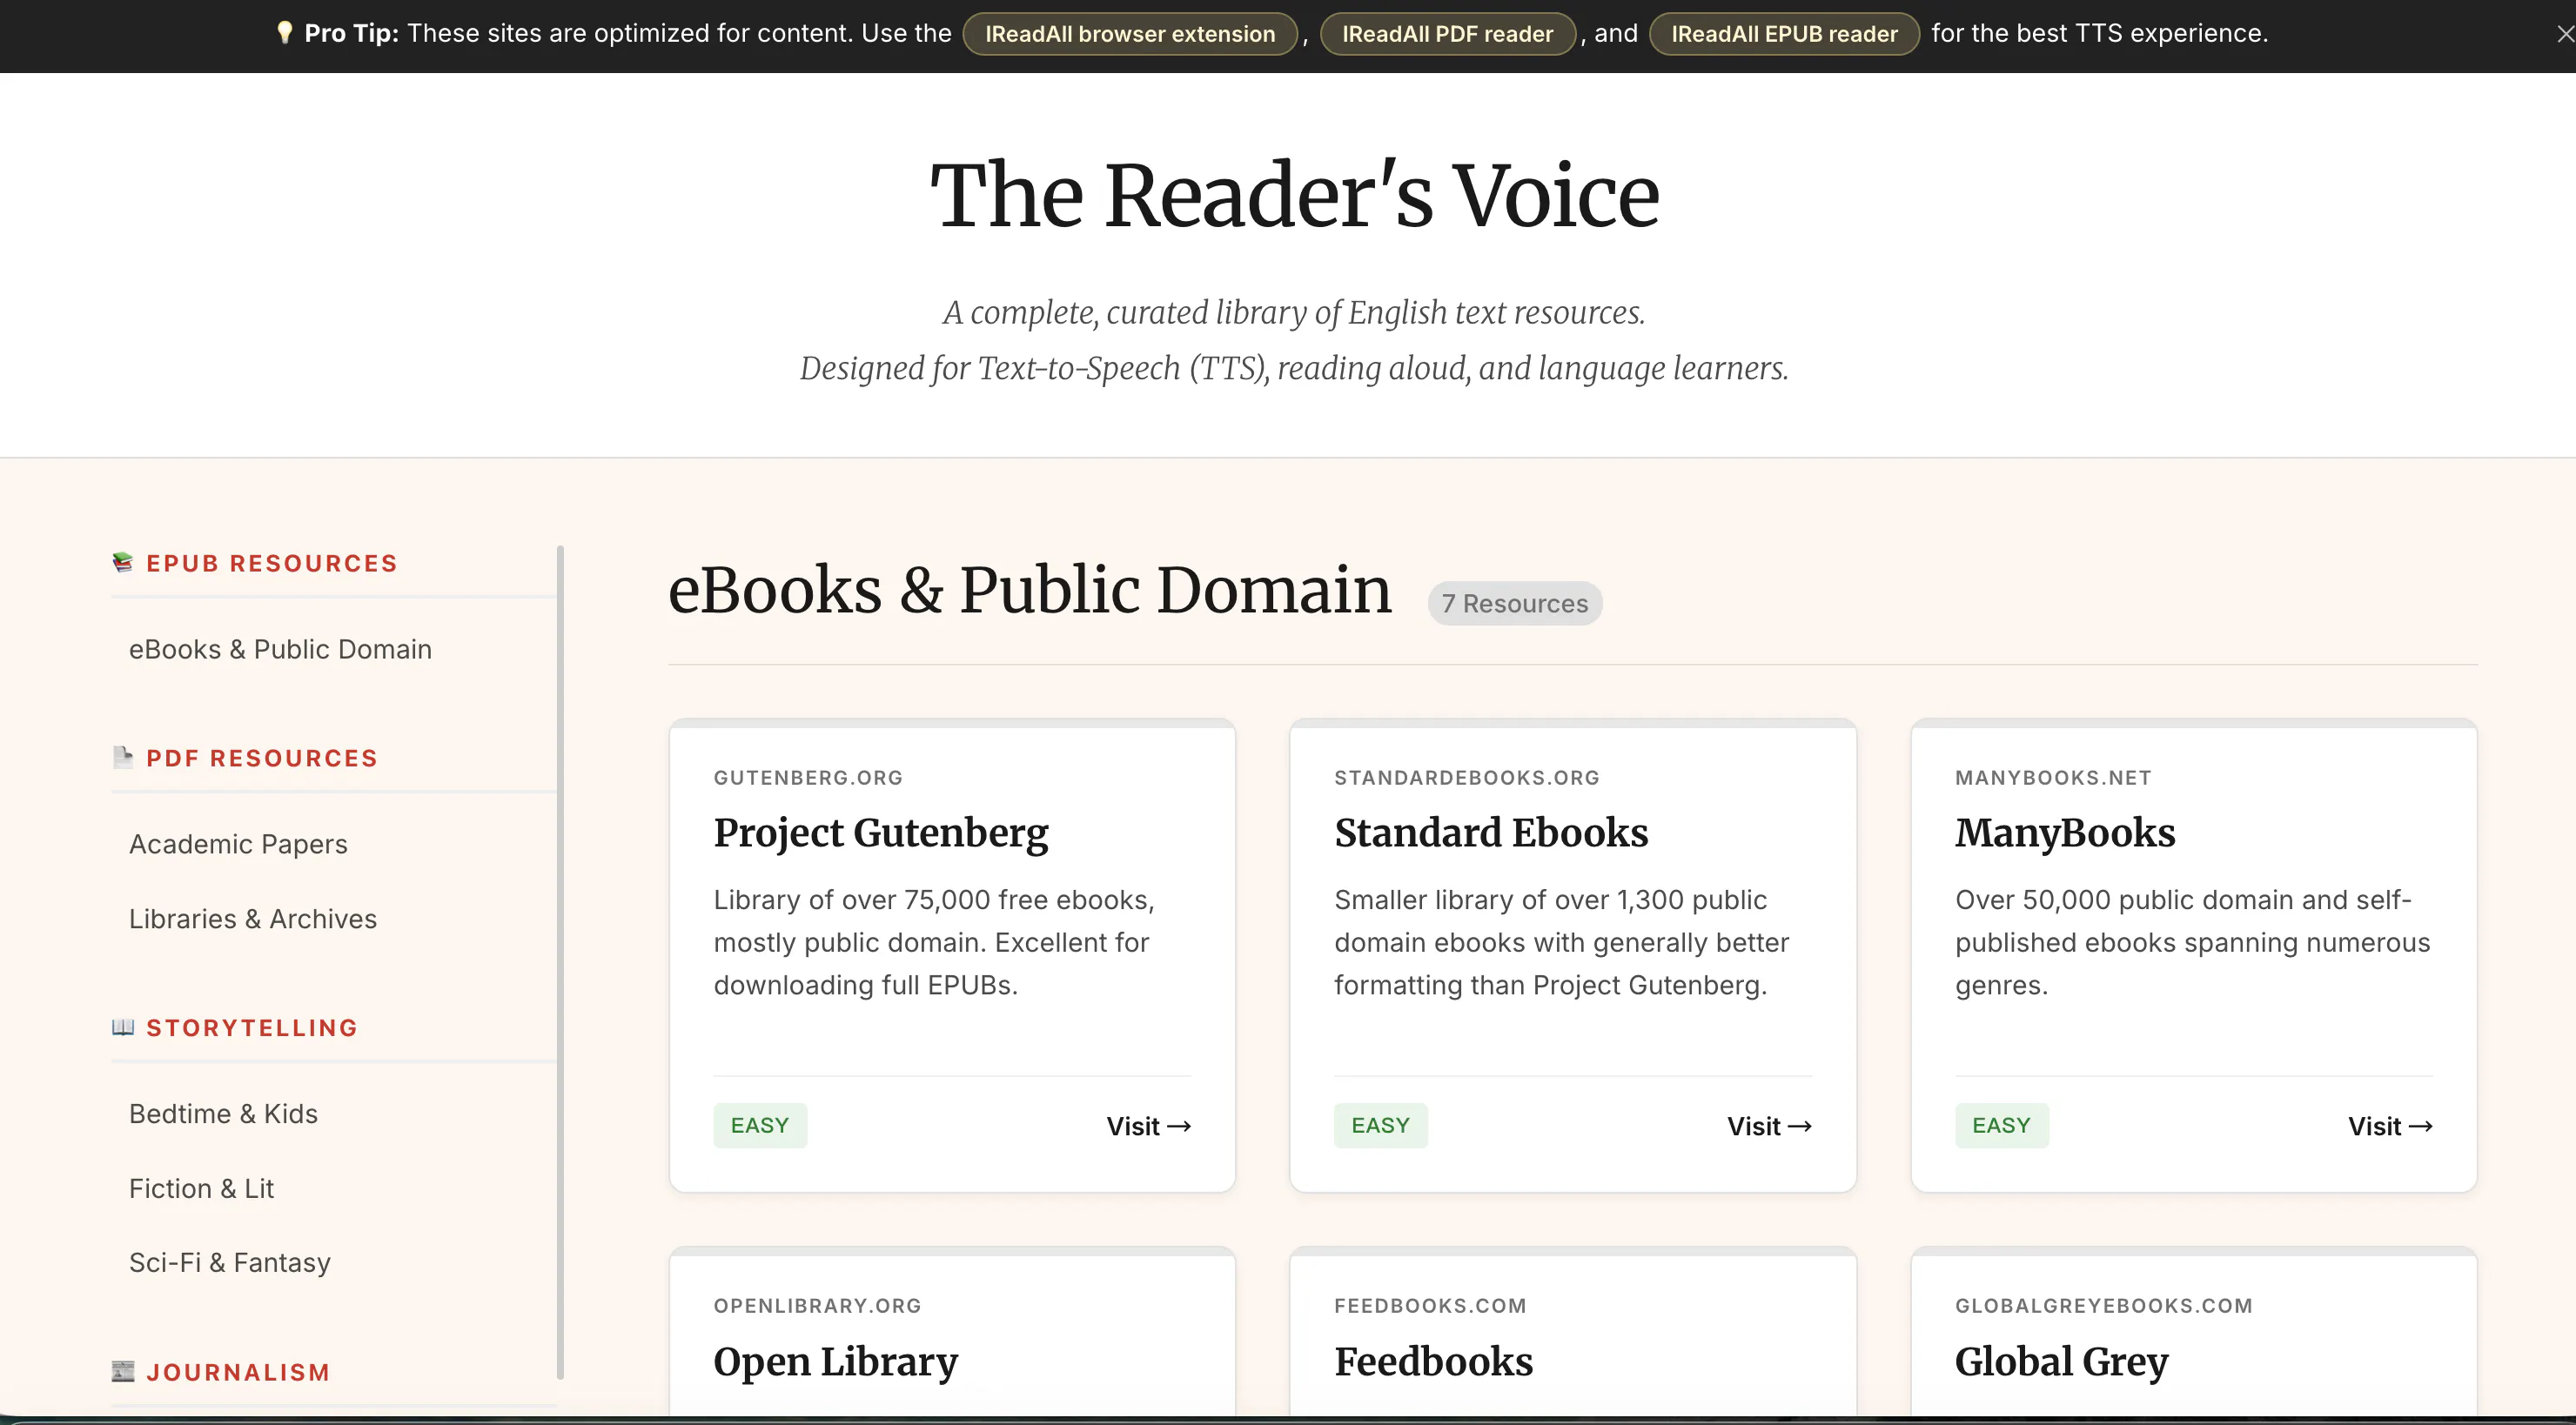The width and height of the screenshot is (2576, 1425).
Task: Click the open book icon beside Storytelling
Action: (123, 1027)
